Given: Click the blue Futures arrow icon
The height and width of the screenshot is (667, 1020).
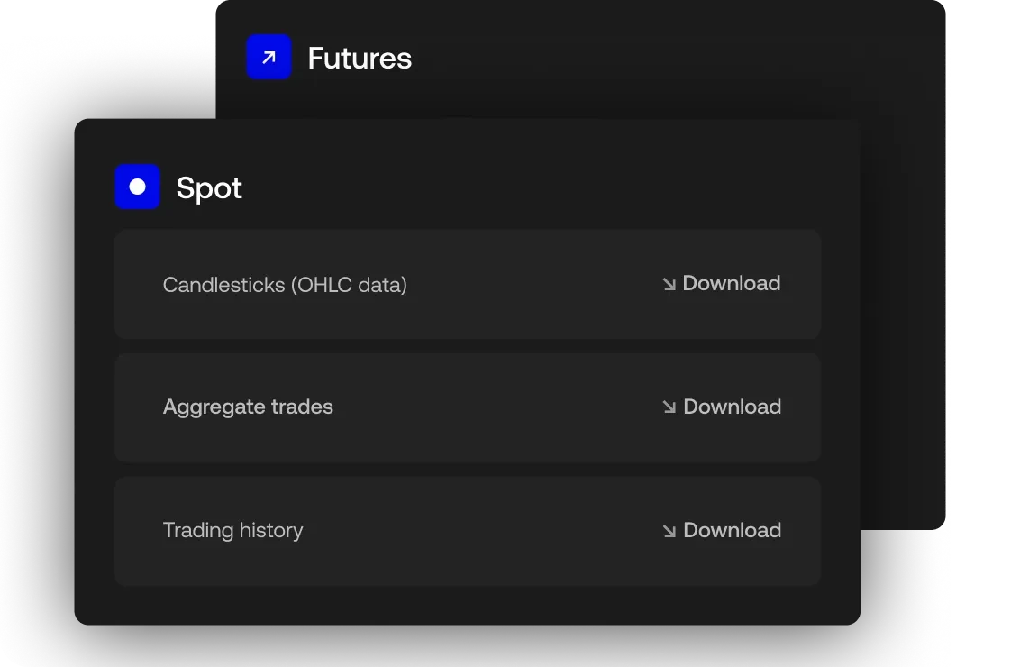Looking at the screenshot, I should (x=269, y=58).
